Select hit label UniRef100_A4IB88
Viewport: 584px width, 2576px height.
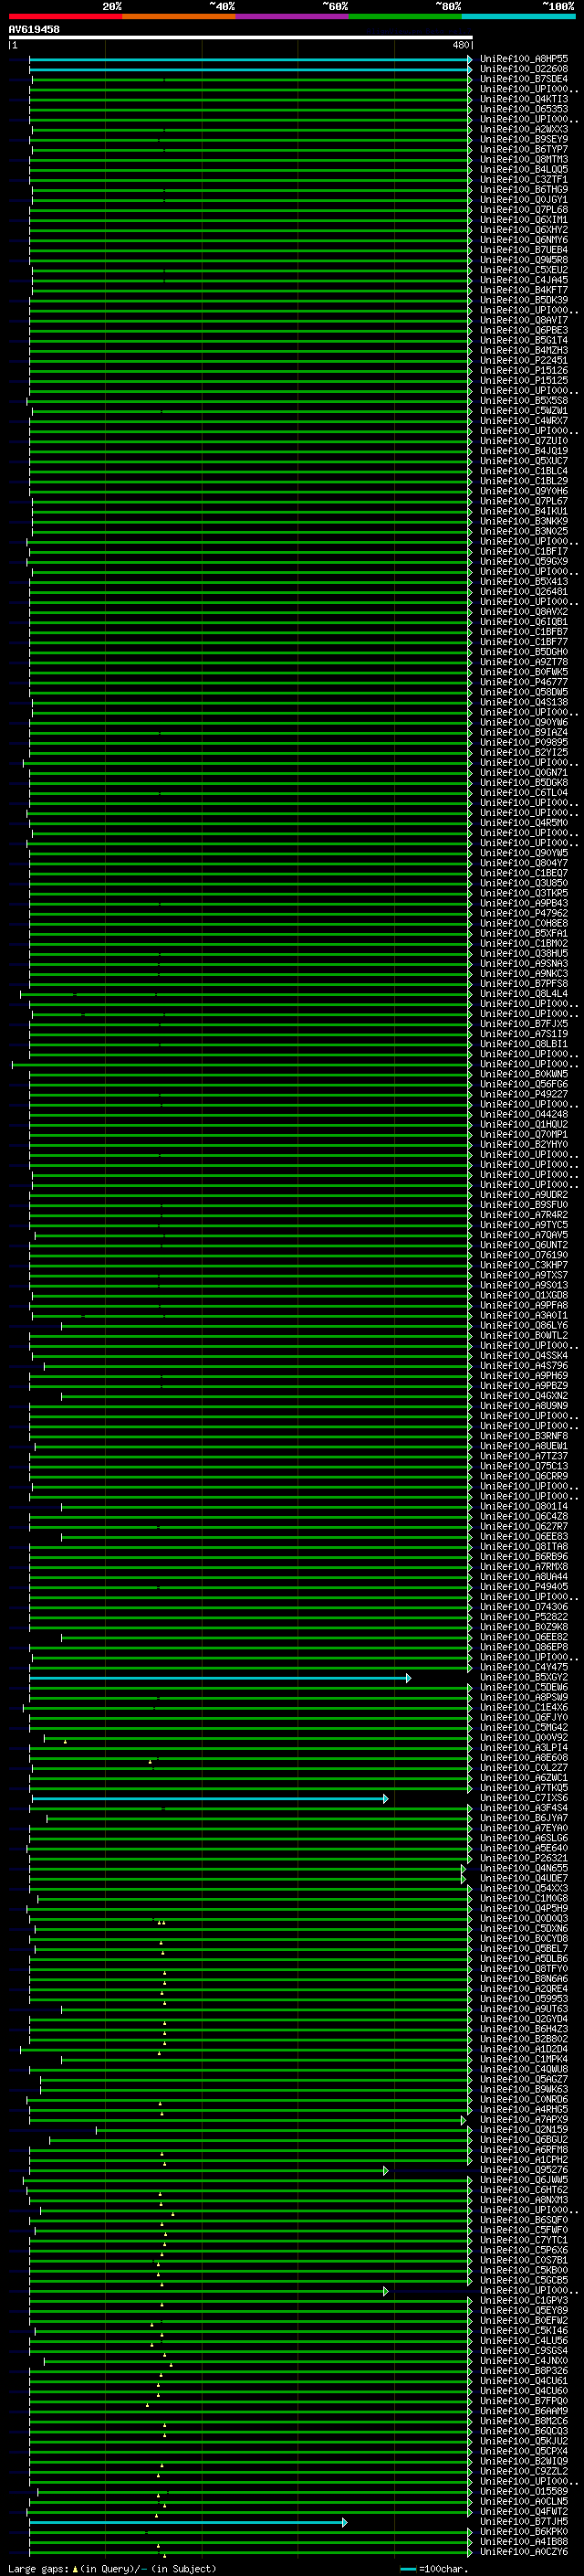point(524,2542)
